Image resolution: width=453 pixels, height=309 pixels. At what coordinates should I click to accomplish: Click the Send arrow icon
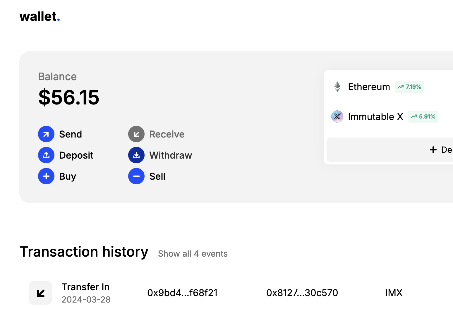[x=46, y=134]
